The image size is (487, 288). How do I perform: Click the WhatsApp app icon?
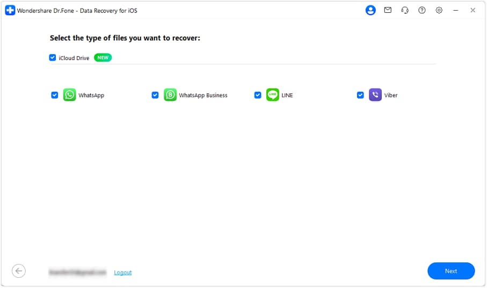(70, 95)
